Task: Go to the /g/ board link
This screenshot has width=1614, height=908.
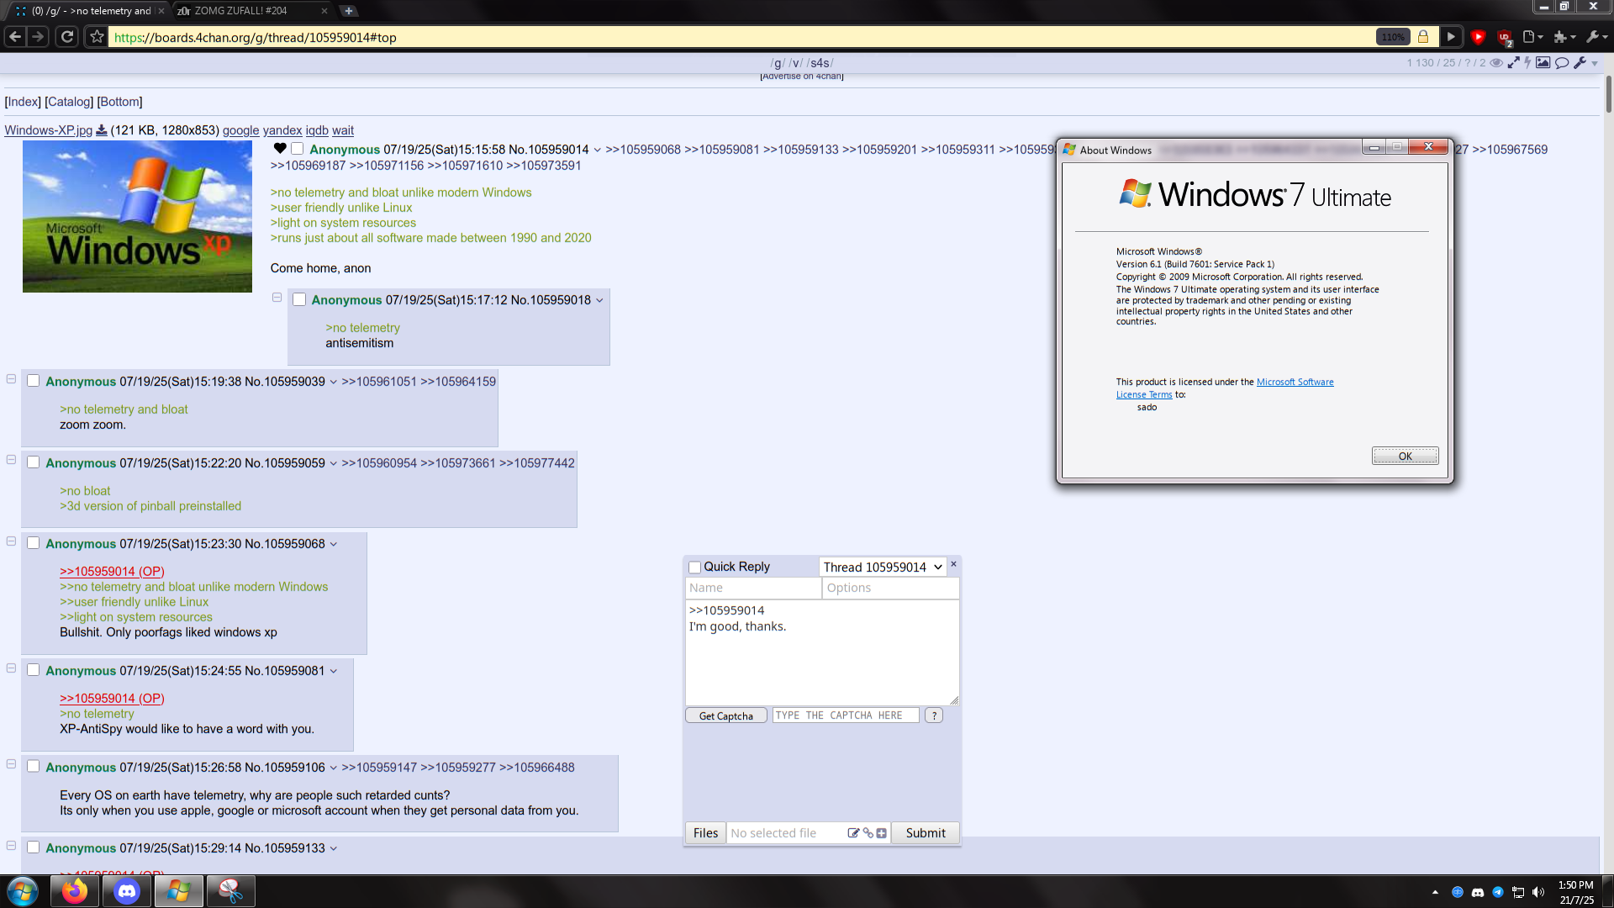Action: [778, 63]
